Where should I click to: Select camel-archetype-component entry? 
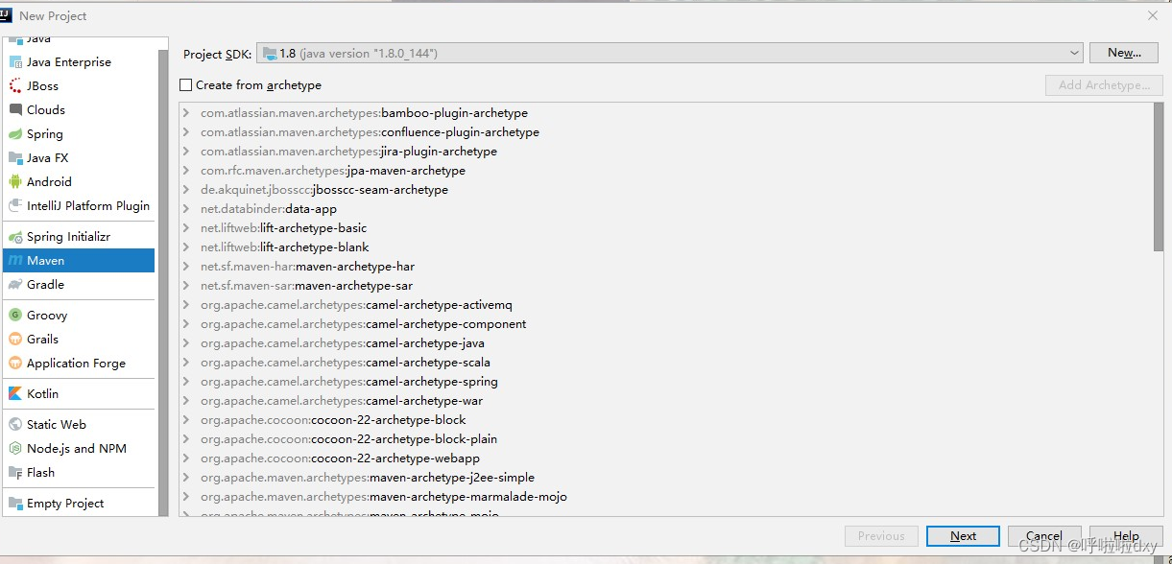pyautogui.click(x=363, y=323)
